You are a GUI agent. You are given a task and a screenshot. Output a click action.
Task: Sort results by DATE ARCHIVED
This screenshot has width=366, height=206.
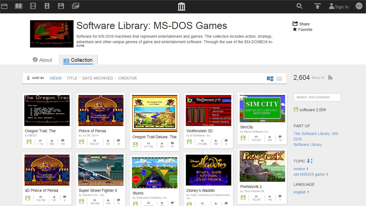[x=97, y=78]
